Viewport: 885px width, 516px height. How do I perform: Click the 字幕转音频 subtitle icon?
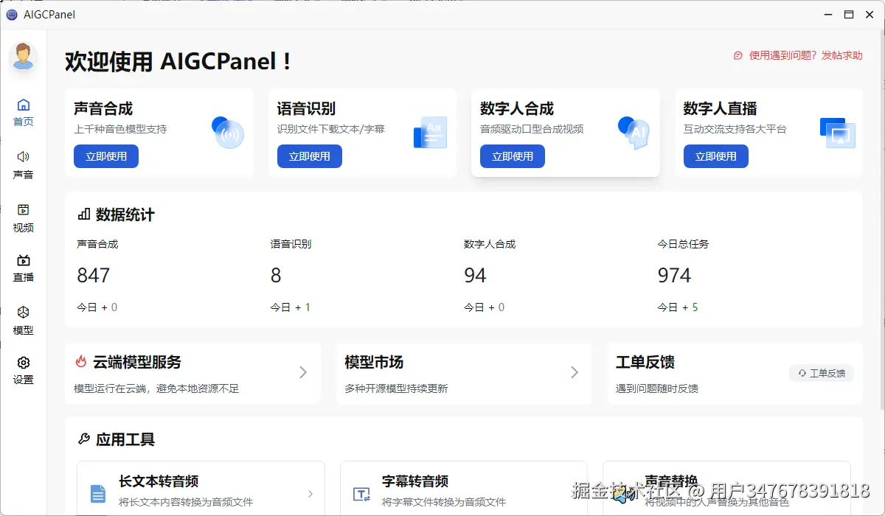tap(361, 494)
